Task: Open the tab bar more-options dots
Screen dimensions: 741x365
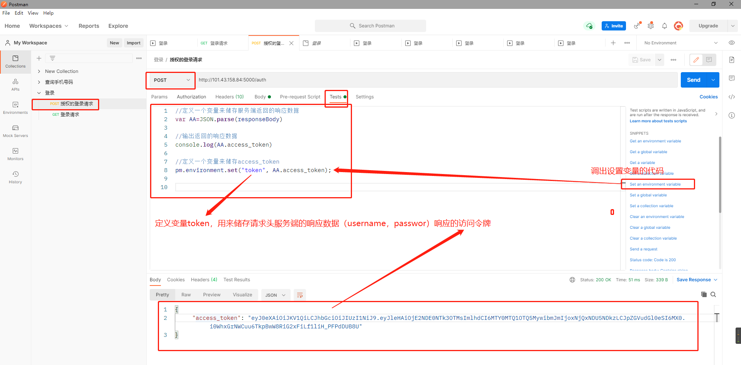Action: [x=627, y=43]
